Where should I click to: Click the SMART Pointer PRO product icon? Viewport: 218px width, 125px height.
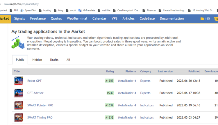pyautogui.click(x=19, y=105)
